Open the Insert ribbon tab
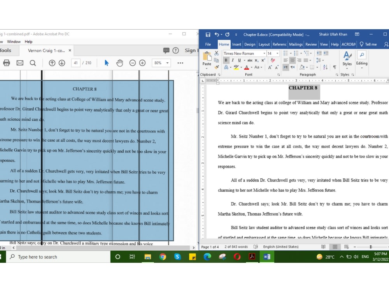The width and height of the screenshot is (389, 292). point(237,44)
